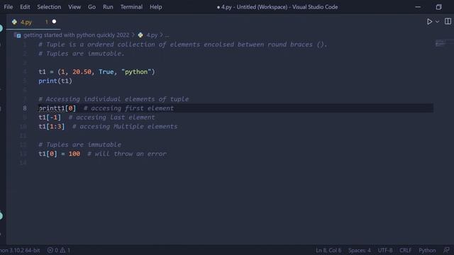Click the '# will throw an error' comment
The height and width of the screenshot is (255, 454).
coord(127,154)
